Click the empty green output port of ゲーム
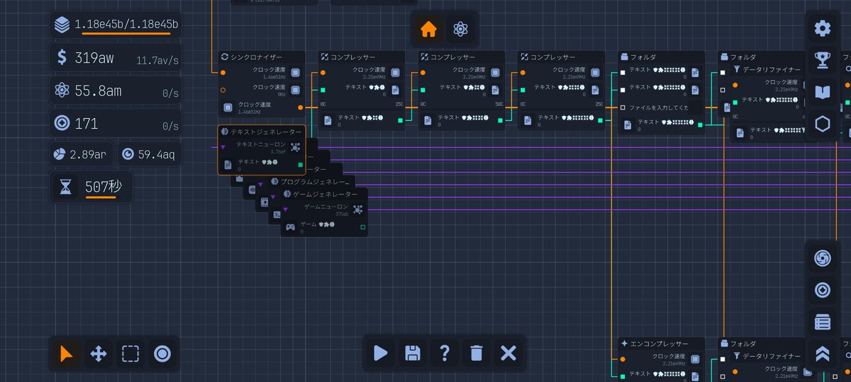Screen dimensions: 851x382 tap(363, 227)
